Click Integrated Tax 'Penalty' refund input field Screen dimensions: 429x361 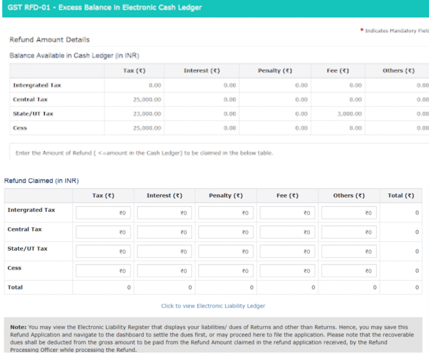click(226, 213)
